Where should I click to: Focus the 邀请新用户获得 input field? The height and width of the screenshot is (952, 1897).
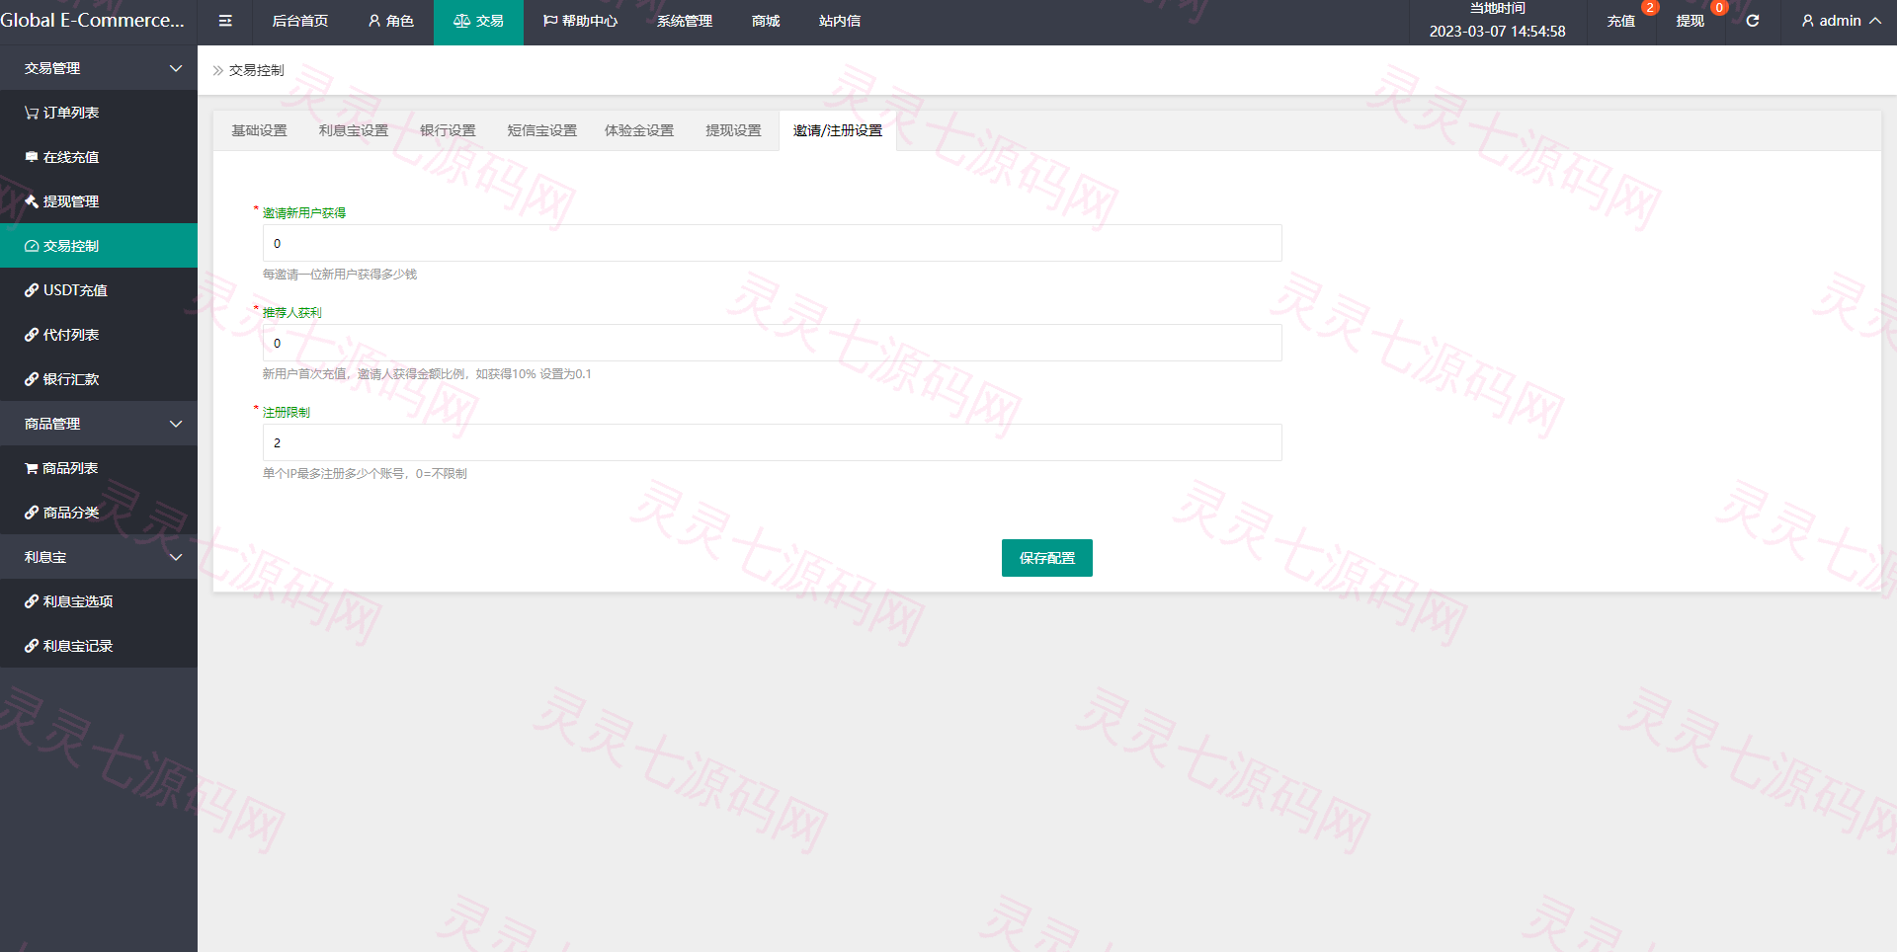point(773,243)
